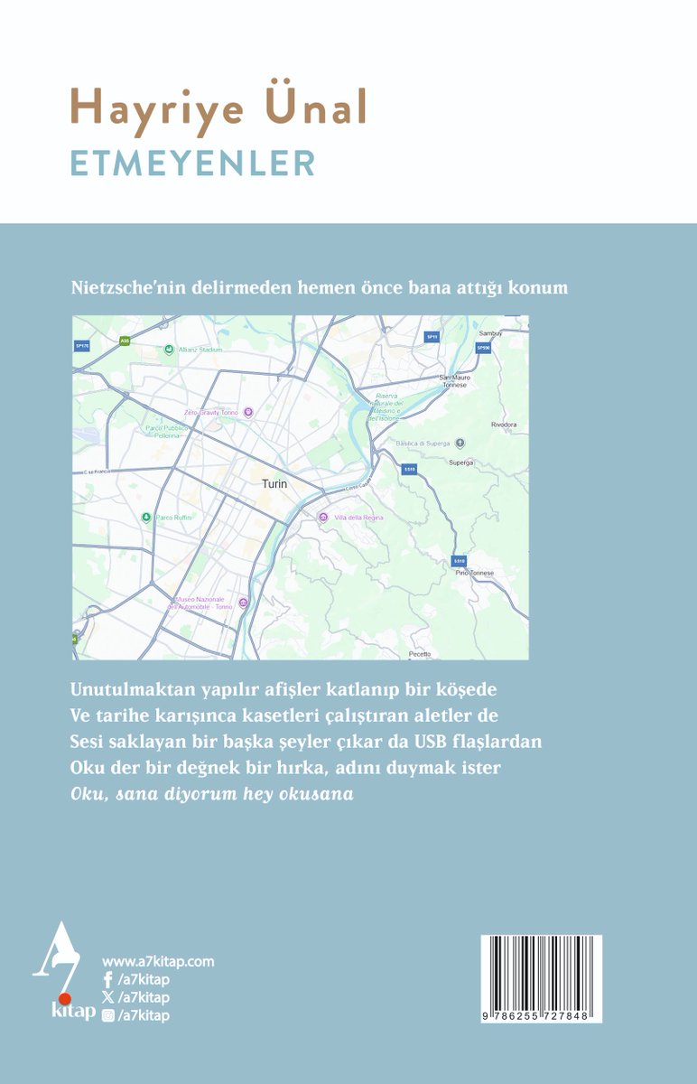Click the book title ETMEYENLER
The height and width of the screenshot is (1084, 697).
(192, 164)
